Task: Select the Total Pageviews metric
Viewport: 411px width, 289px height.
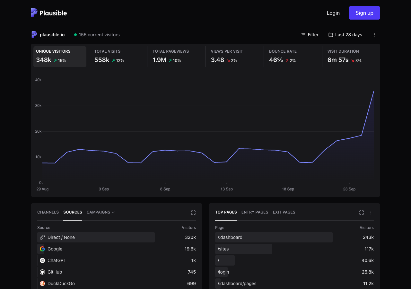Action: [176, 57]
